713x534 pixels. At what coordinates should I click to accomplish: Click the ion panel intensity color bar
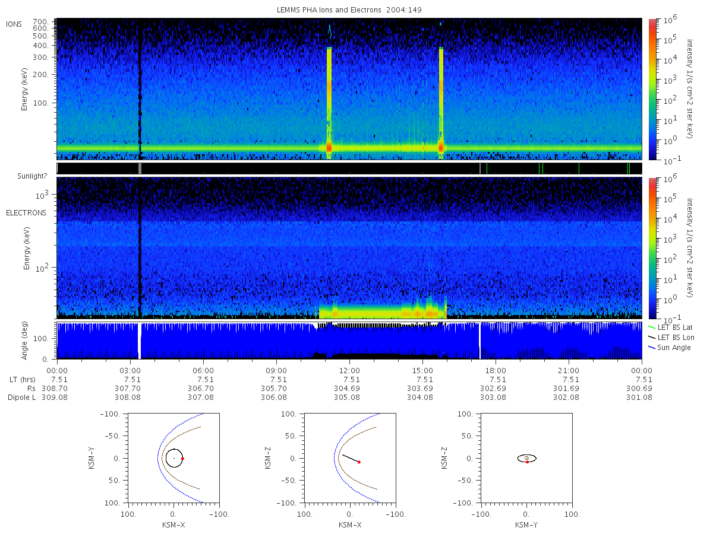[652, 89]
